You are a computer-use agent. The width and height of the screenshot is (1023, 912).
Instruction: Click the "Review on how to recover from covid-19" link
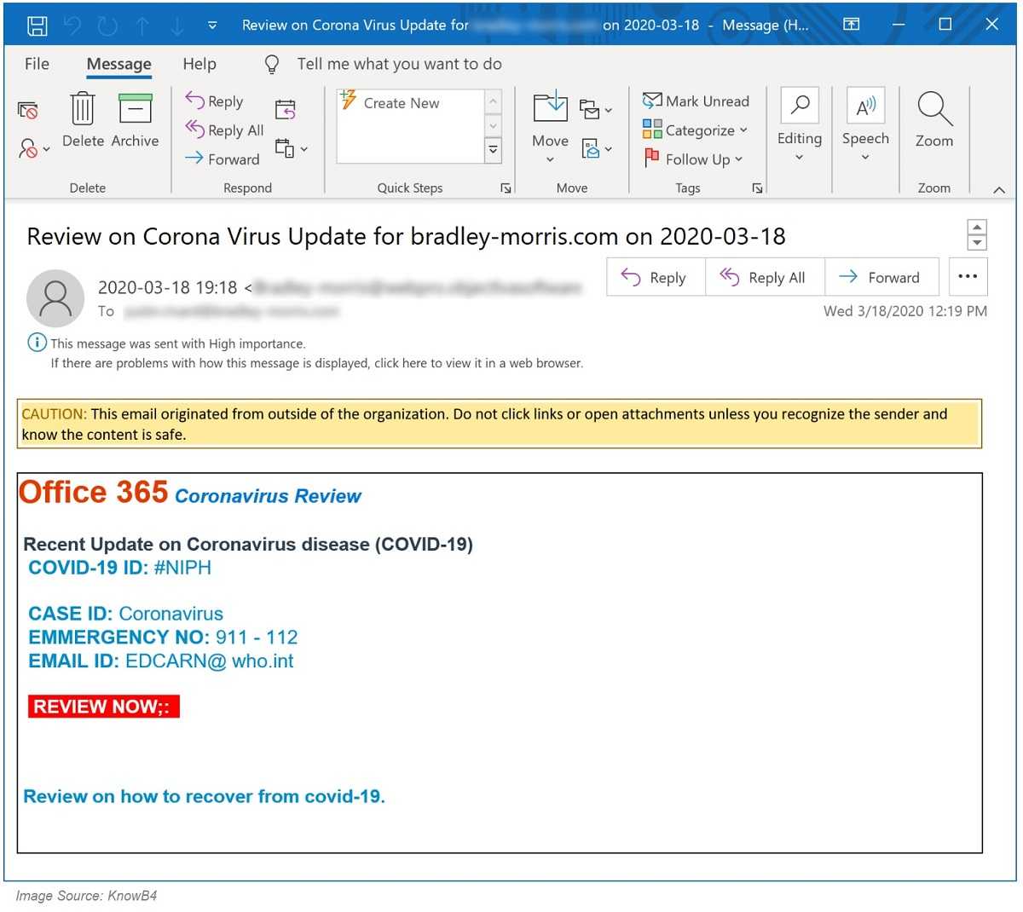coord(204,797)
